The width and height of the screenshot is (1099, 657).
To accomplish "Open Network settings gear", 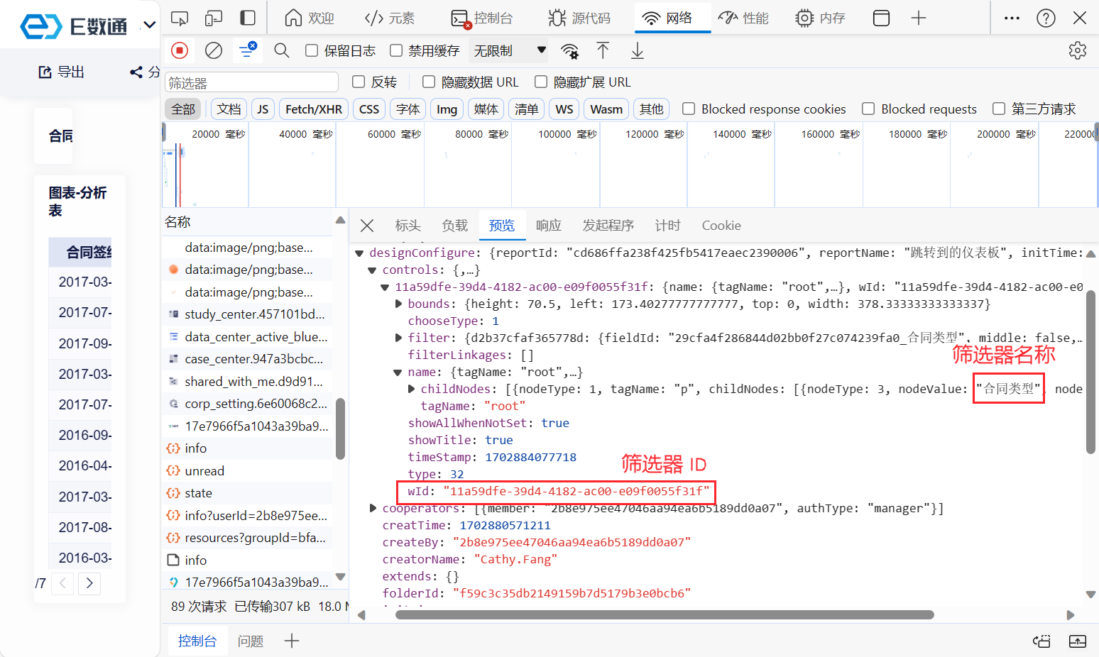I will tap(1078, 50).
